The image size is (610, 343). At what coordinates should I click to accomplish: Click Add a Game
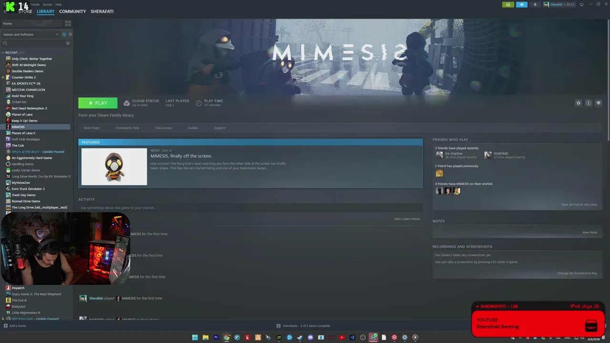(15, 326)
